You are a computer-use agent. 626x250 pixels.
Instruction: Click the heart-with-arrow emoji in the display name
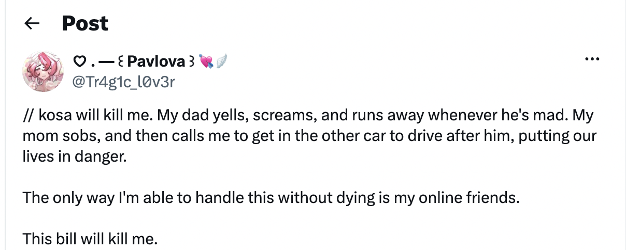click(205, 62)
